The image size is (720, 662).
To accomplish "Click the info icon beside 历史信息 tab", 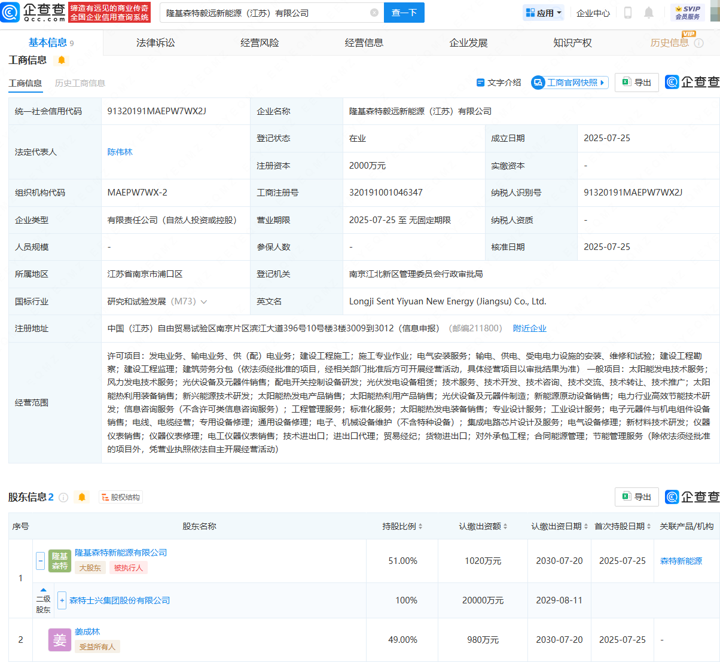I will [x=698, y=43].
